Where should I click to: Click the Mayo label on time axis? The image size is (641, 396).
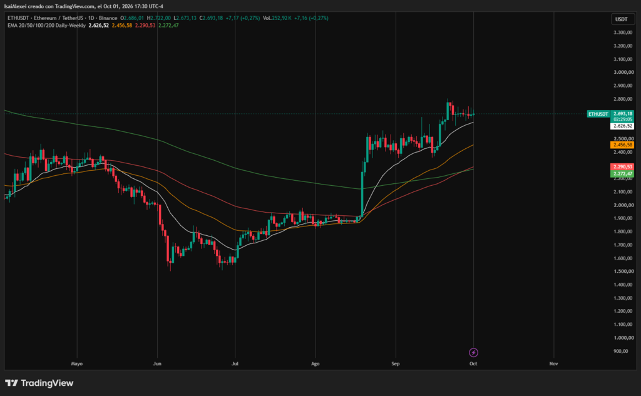click(x=77, y=363)
